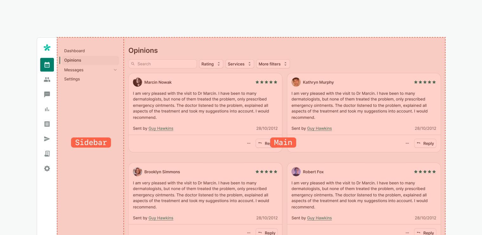Open the Services filter dropdown
Image resolution: width=482 pixels, height=235 pixels.
coord(239,64)
